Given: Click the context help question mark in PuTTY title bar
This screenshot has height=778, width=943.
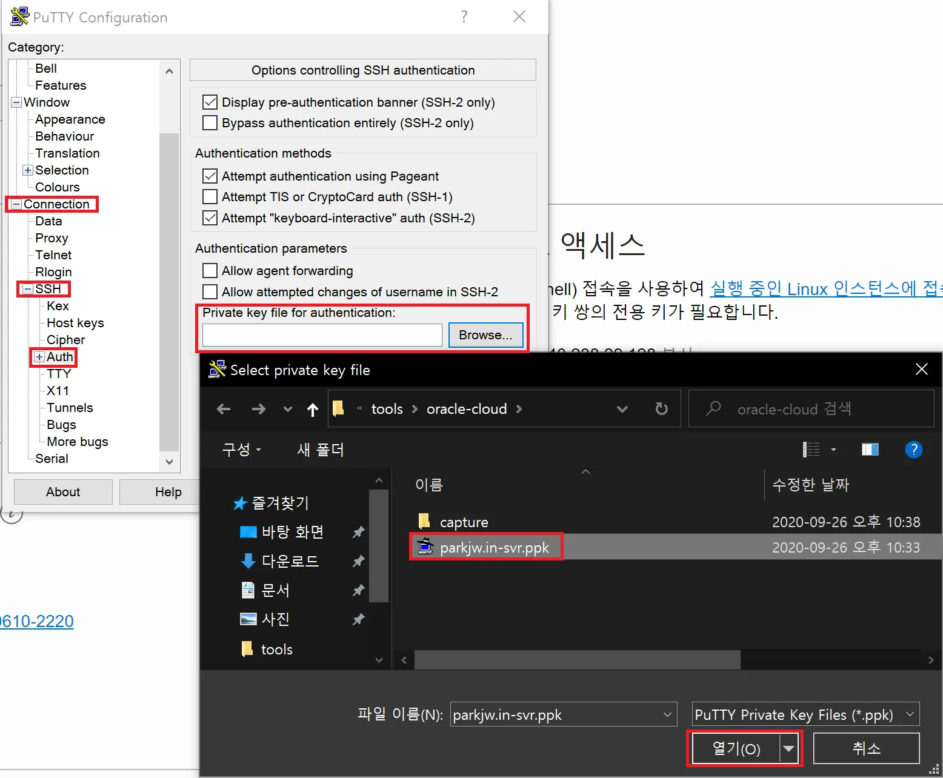Looking at the screenshot, I should coord(464,16).
